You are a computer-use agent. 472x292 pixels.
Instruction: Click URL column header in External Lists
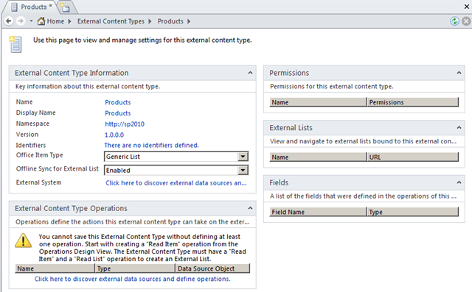point(413,157)
